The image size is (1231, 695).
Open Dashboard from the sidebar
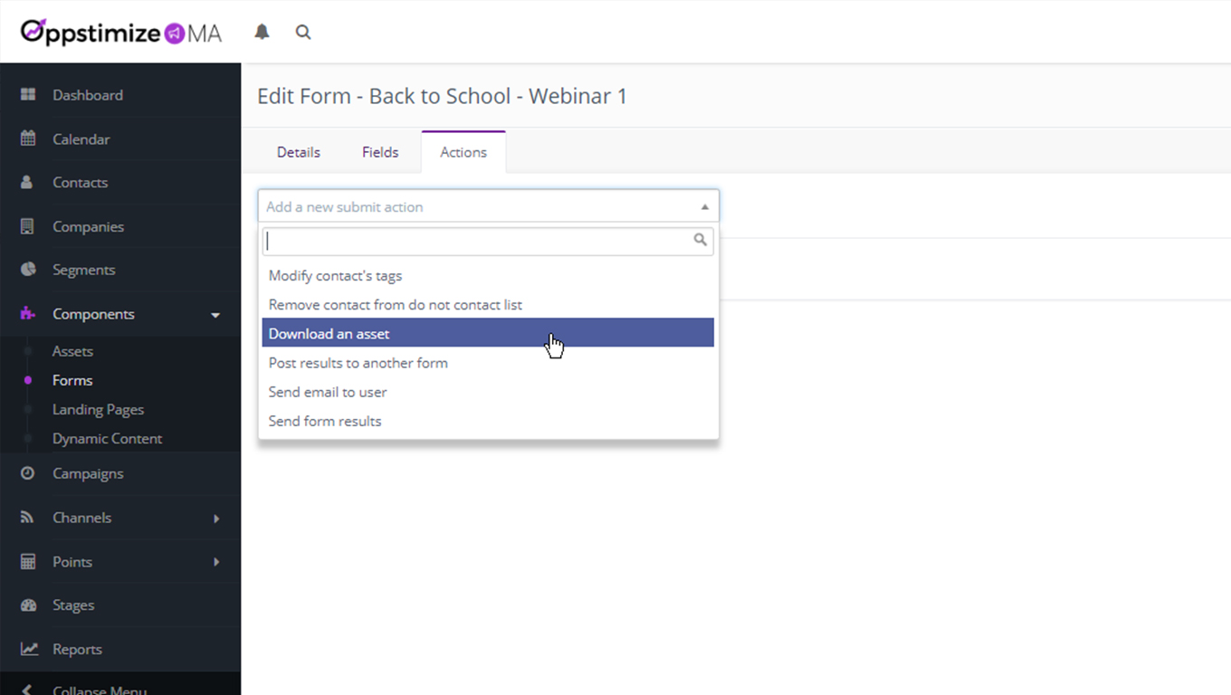pos(88,95)
